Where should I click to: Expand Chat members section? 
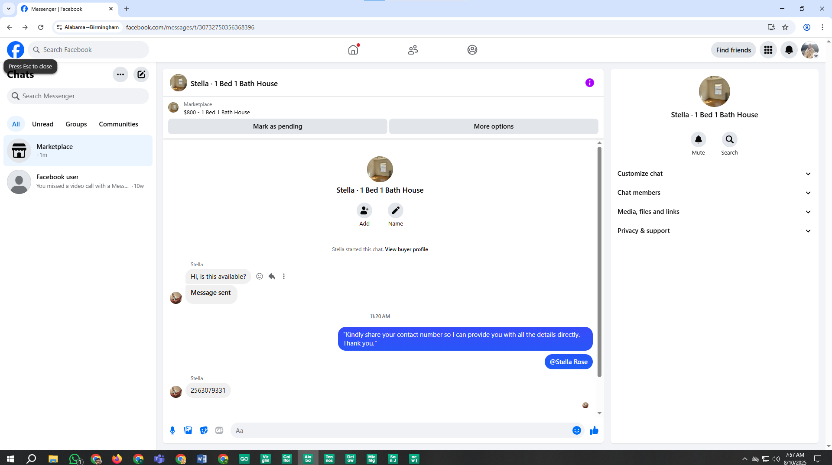click(x=714, y=193)
